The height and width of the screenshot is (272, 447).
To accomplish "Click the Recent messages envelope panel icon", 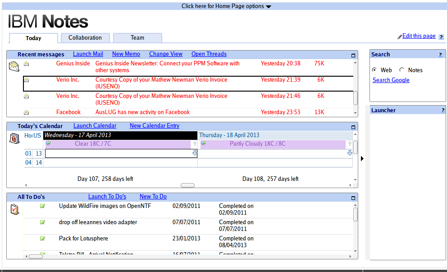I will [x=15, y=66].
